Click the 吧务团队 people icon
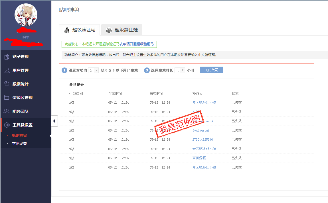328x203 pixels. click(x=7, y=111)
